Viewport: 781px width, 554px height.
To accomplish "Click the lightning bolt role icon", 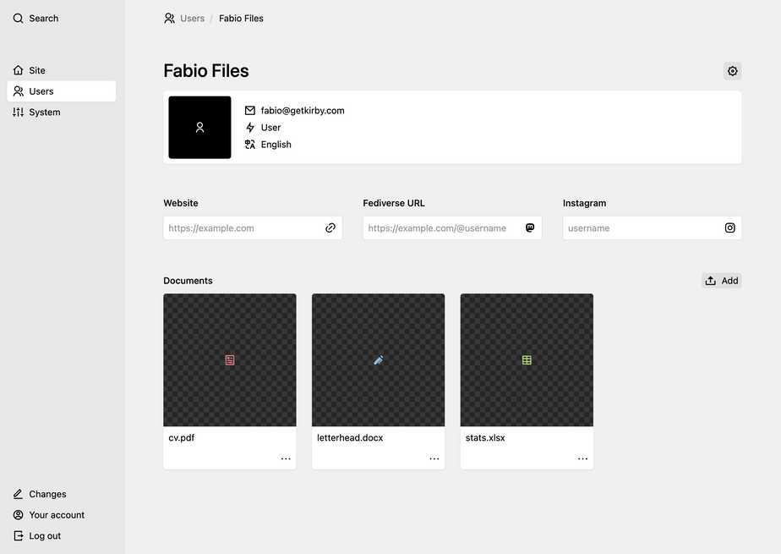I will tap(250, 128).
